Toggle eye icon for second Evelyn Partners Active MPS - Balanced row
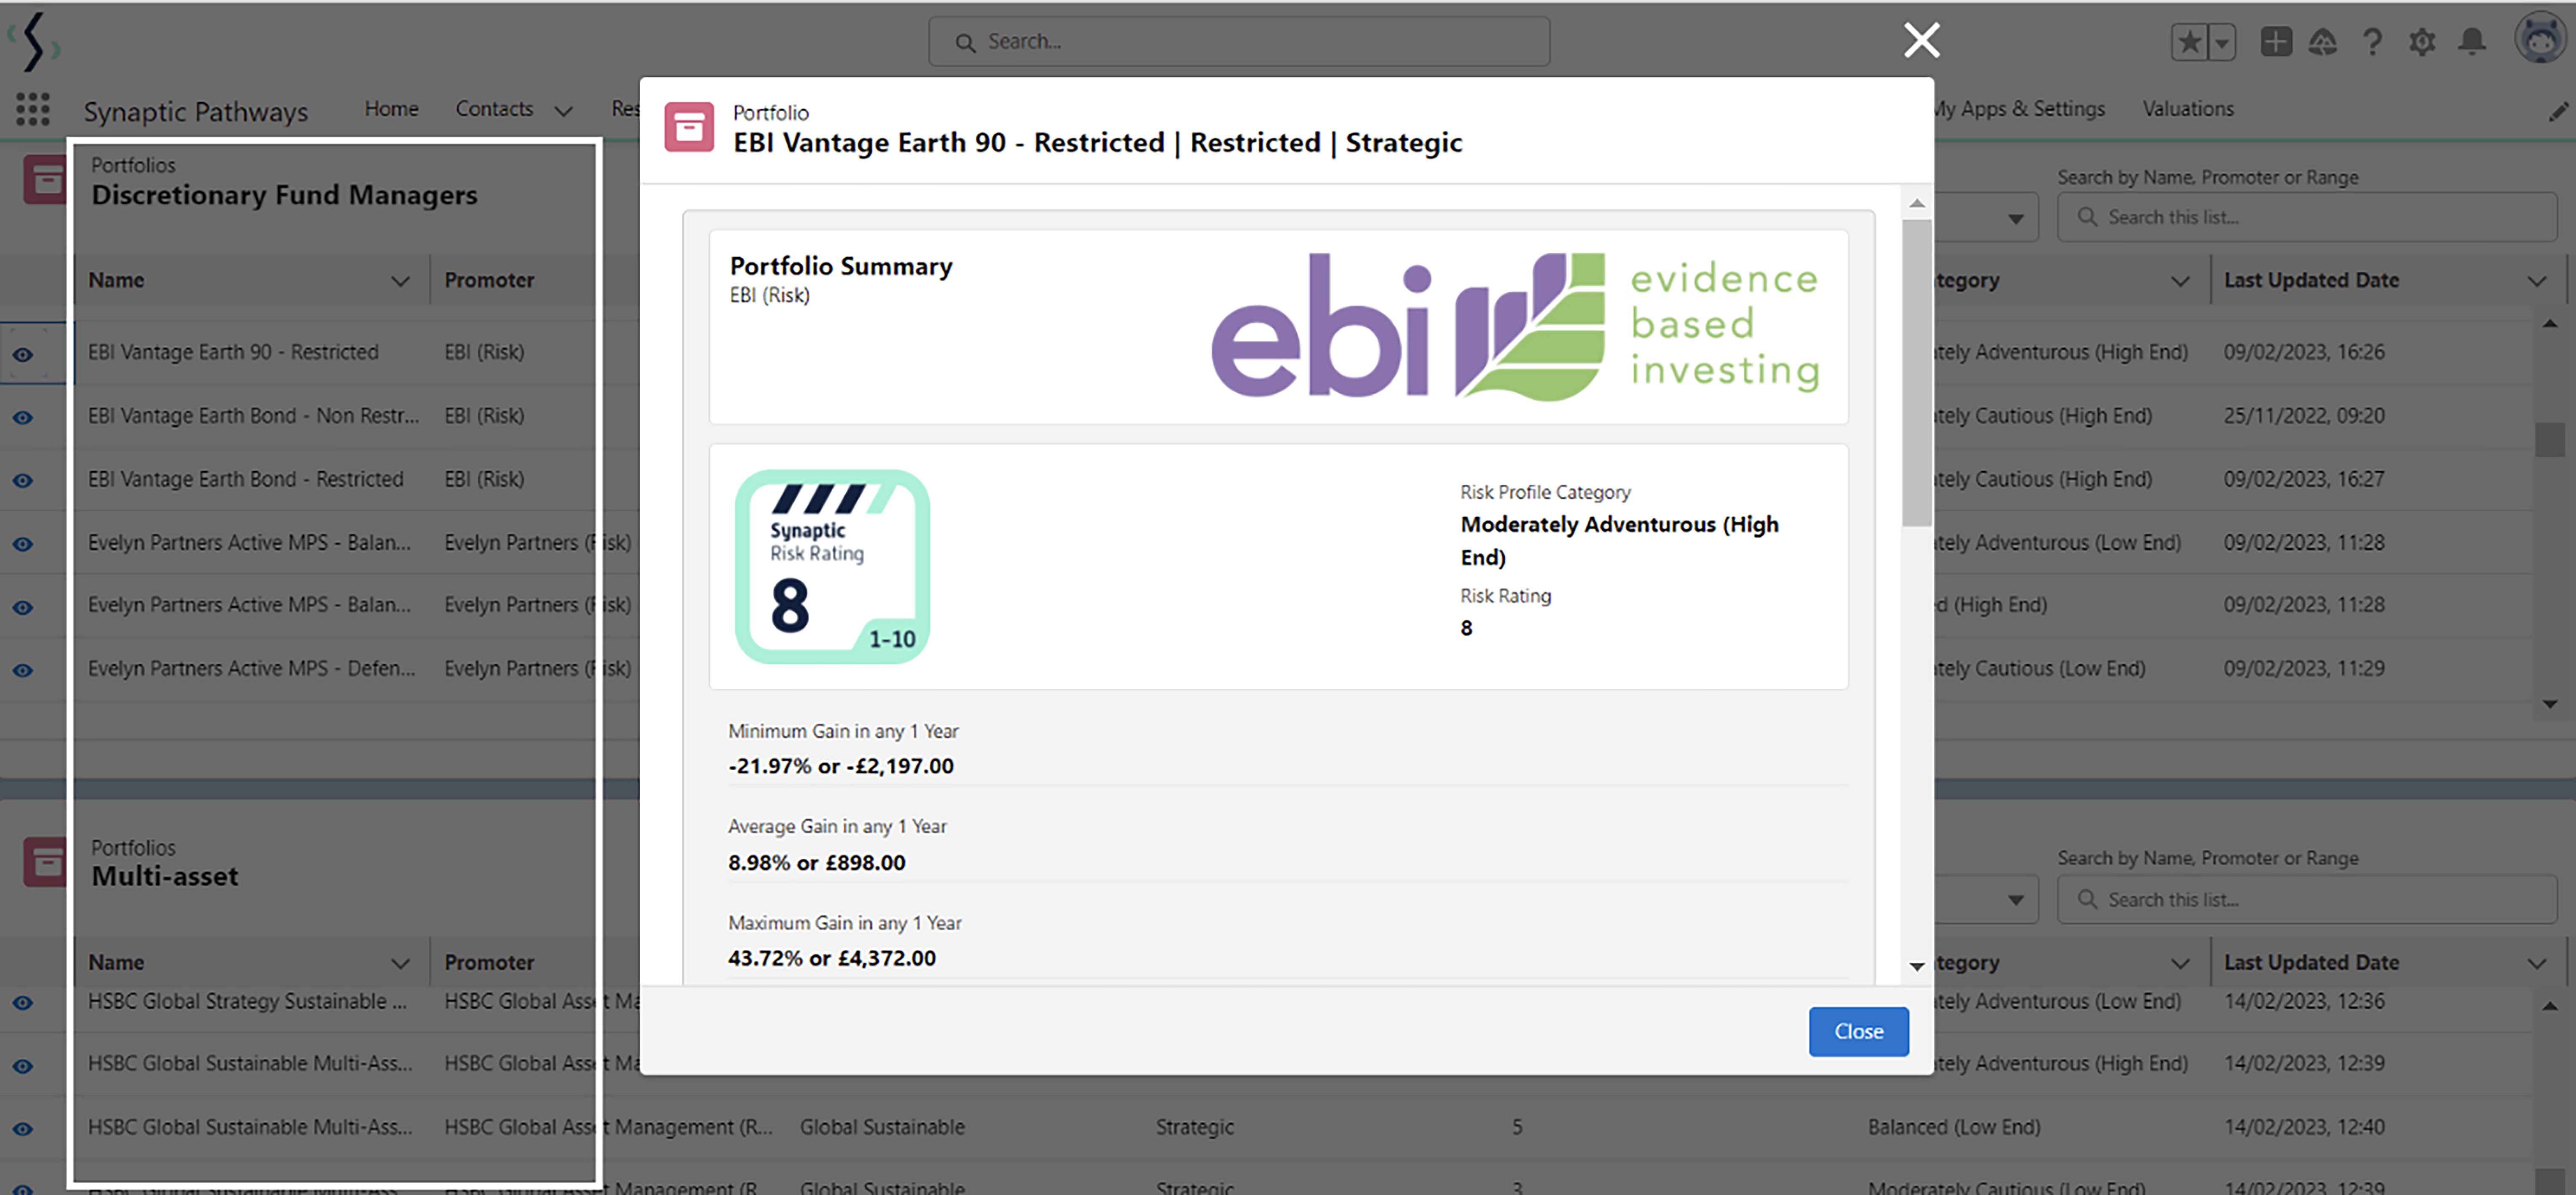 23,607
